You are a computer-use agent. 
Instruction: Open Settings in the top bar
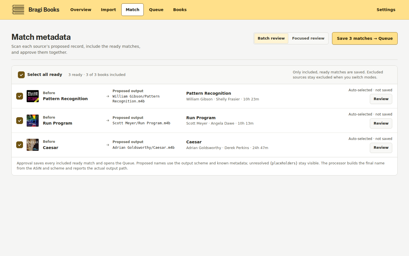point(386,10)
